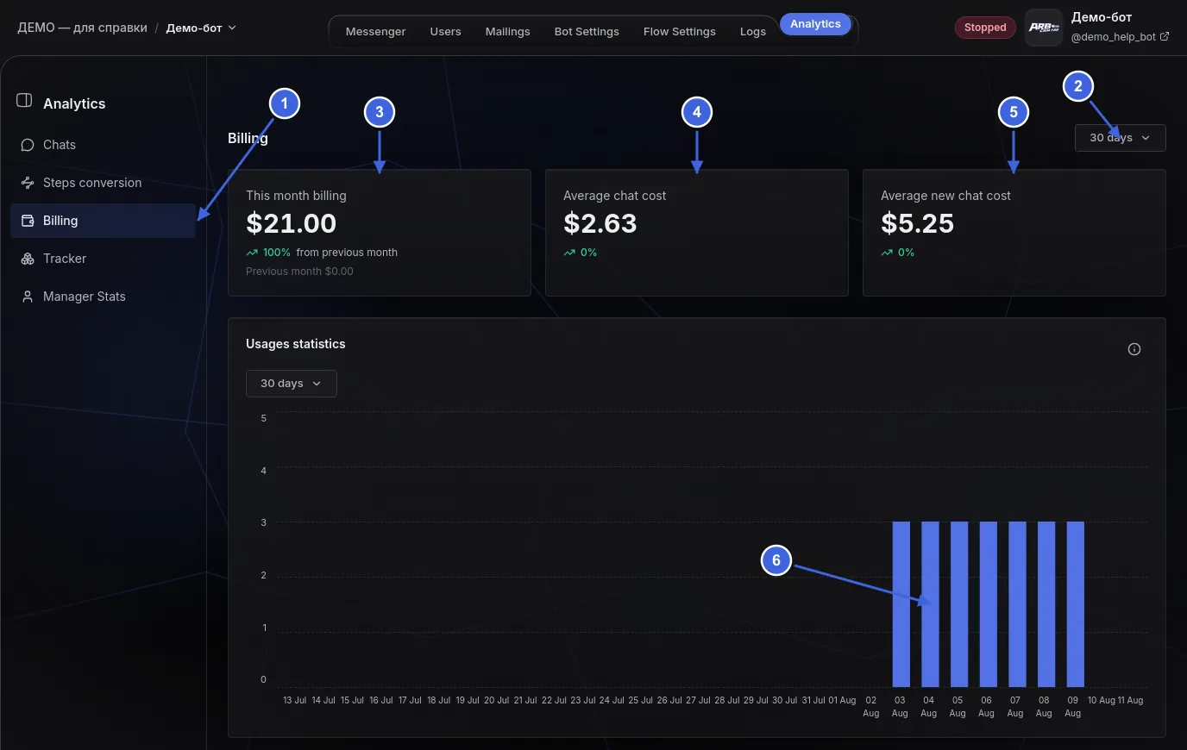Toggle the sidebar panel icon beside Analytics

coord(24,101)
